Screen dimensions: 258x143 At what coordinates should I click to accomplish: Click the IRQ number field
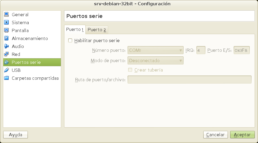(201, 50)
